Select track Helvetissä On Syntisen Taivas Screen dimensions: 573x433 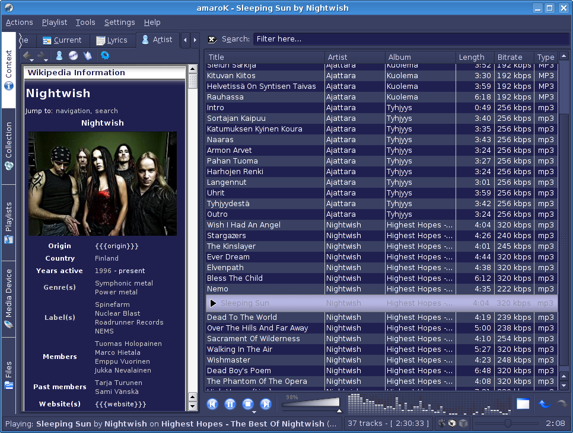pos(382,86)
